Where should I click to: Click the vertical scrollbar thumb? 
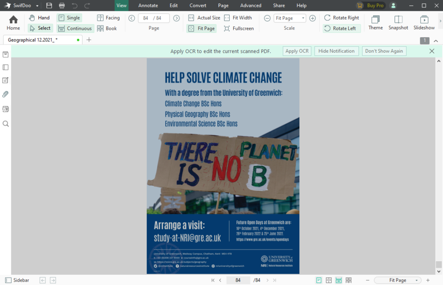[x=439, y=264]
